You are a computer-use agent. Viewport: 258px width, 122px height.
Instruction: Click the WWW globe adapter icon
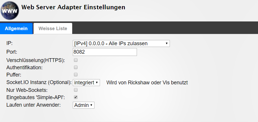10,10
